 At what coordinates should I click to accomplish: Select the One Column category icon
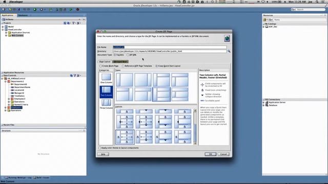point(106,77)
